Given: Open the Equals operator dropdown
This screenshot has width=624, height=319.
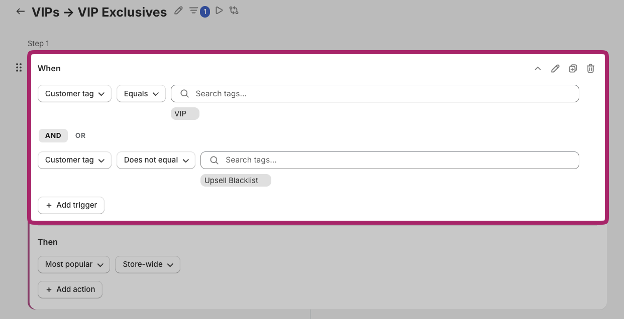Looking at the screenshot, I should pos(141,94).
